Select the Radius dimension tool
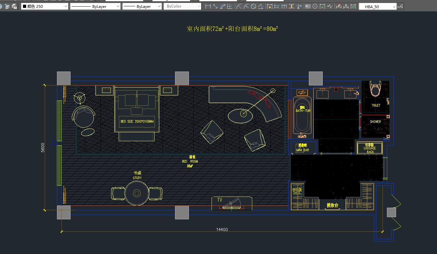 (x=239, y=6)
